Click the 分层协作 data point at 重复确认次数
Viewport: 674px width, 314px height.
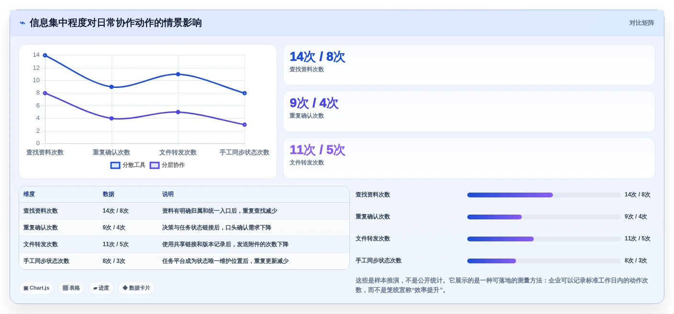112,118
